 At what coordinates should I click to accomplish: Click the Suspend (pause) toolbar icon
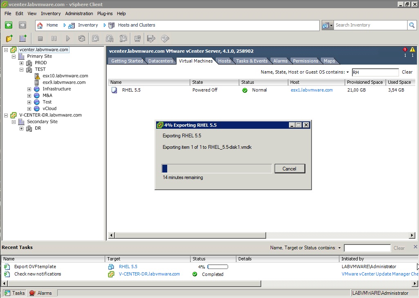[54, 38]
